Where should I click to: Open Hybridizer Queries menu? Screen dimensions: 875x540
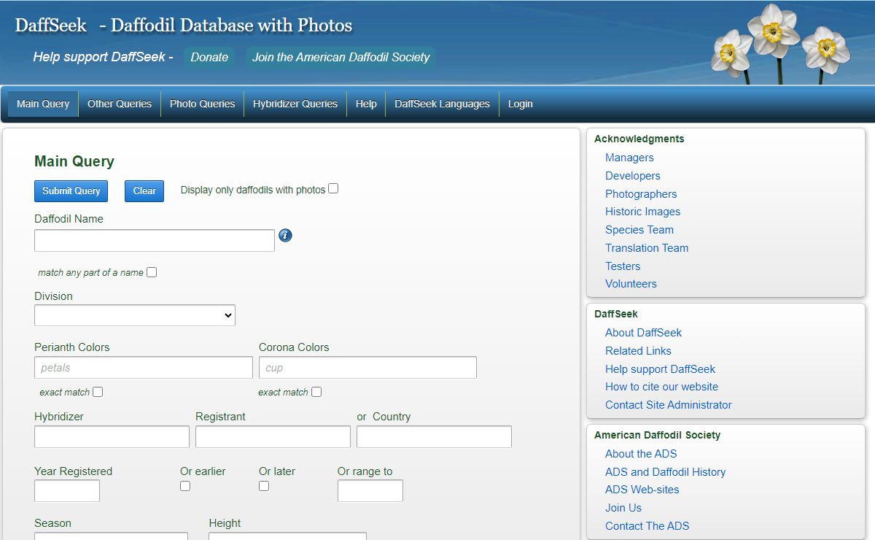(x=295, y=104)
